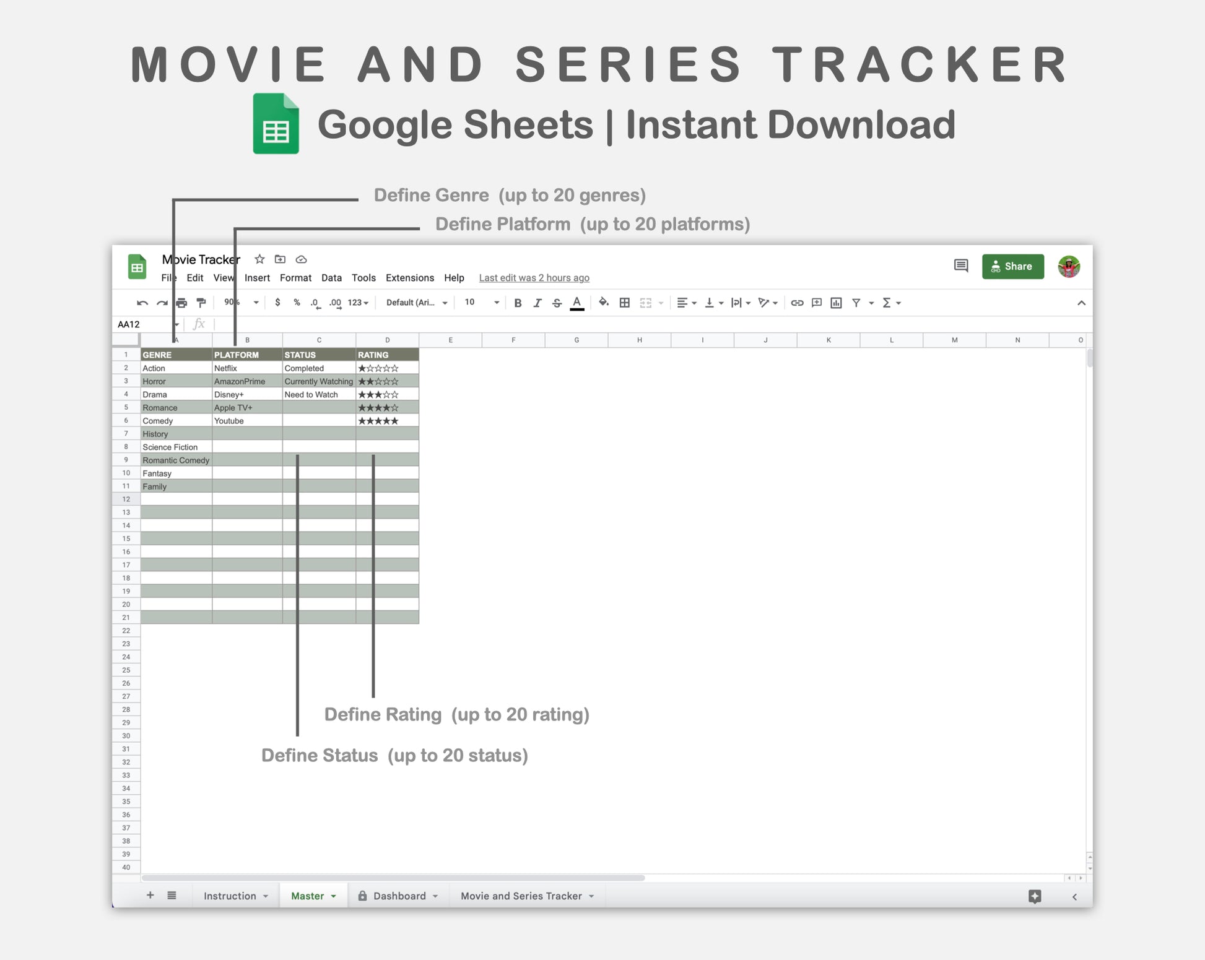
Task: Click the fill color bucket icon
Action: [603, 302]
